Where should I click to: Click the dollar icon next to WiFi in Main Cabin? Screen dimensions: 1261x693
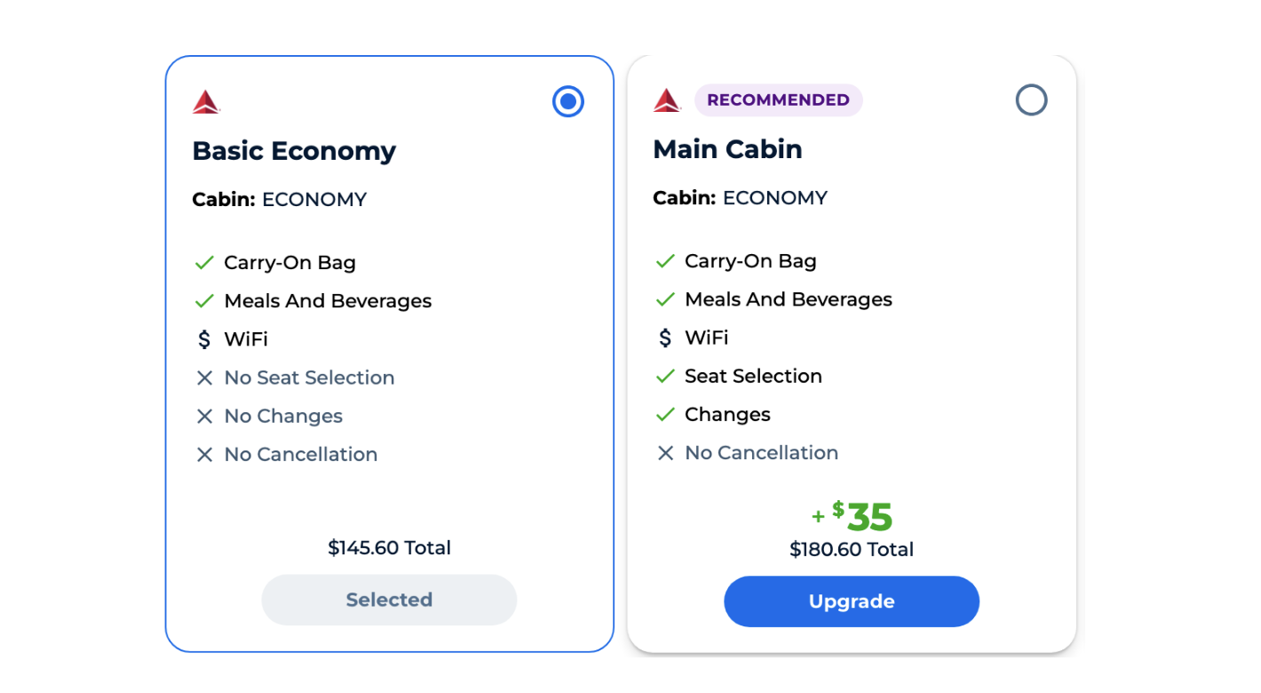click(x=664, y=338)
